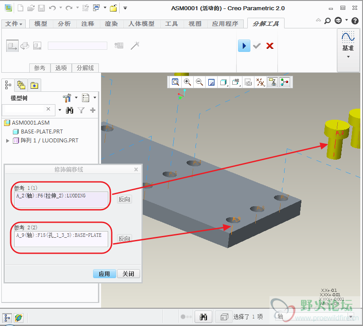363x326 pixels.
Task: Accept with the green check mark
Action: point(257,46)
